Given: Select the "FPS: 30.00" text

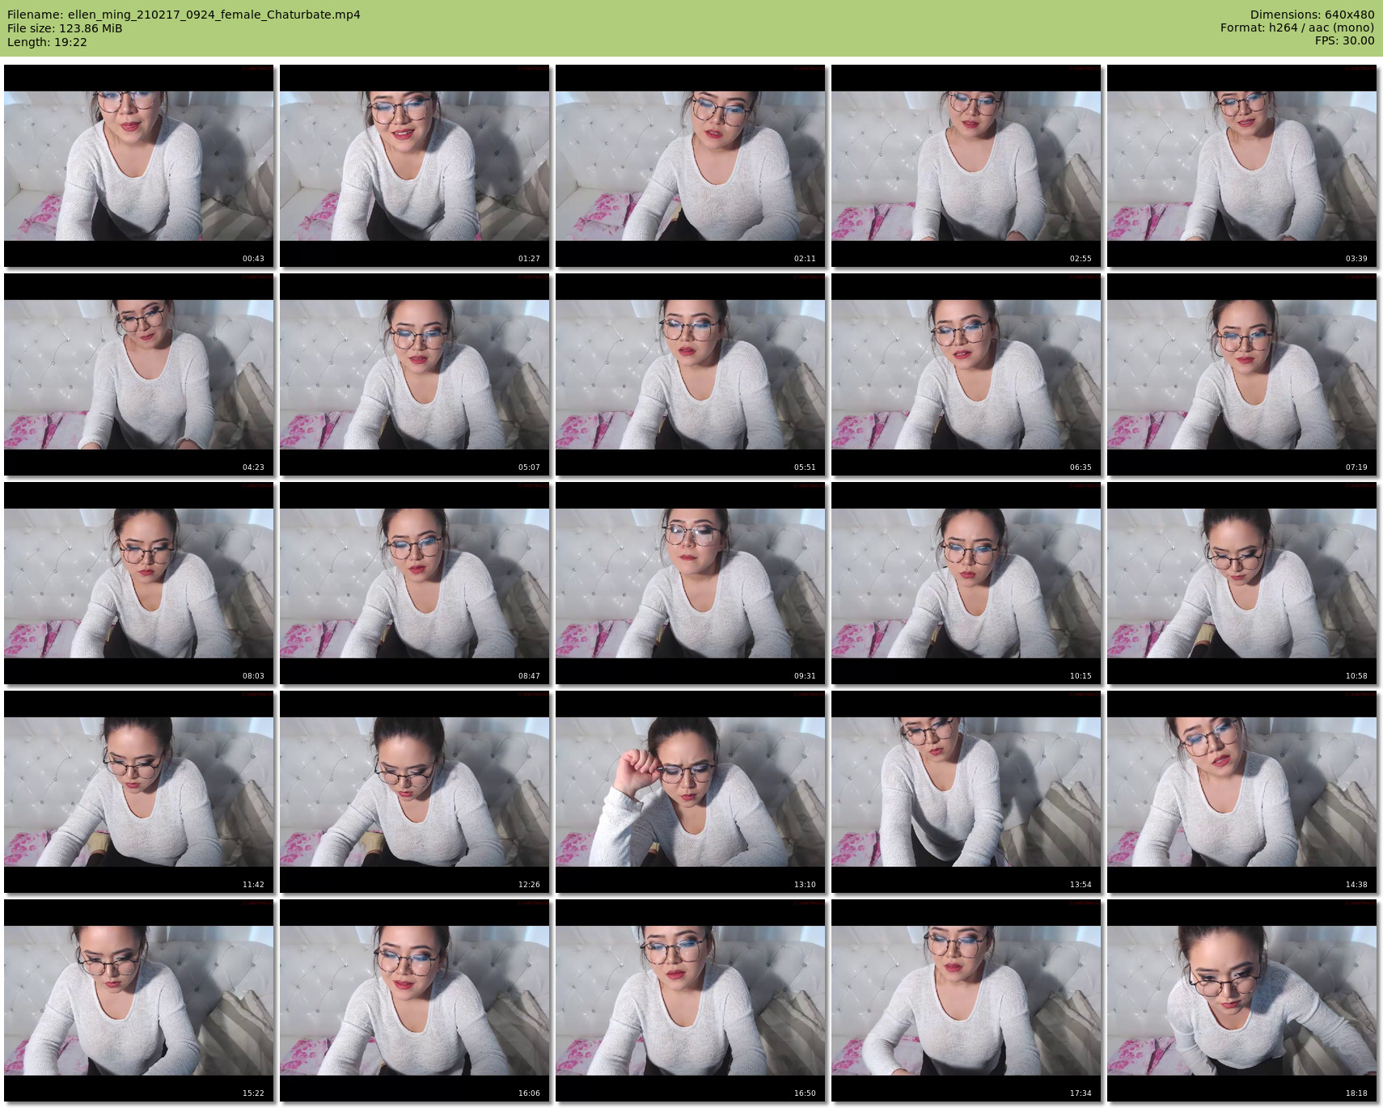Looking at the screenshot, I should click(1344, 40).
